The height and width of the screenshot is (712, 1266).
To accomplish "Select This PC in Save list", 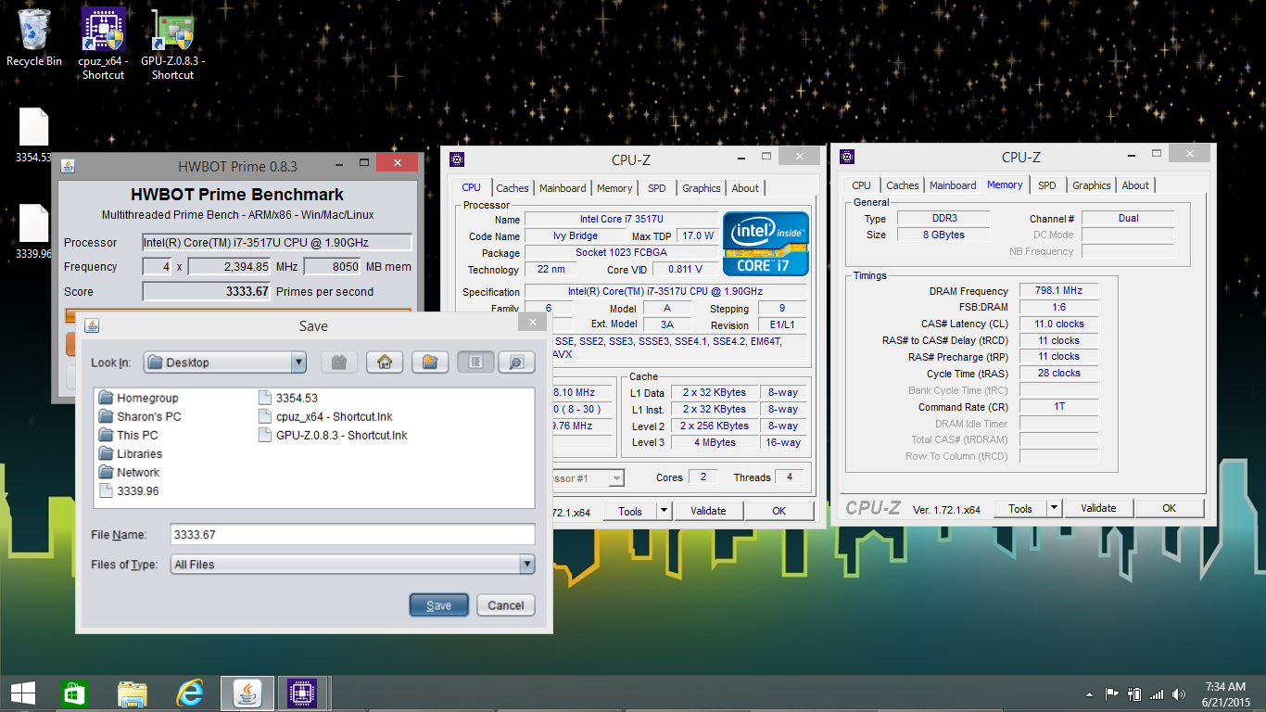I will coord(128,435).
